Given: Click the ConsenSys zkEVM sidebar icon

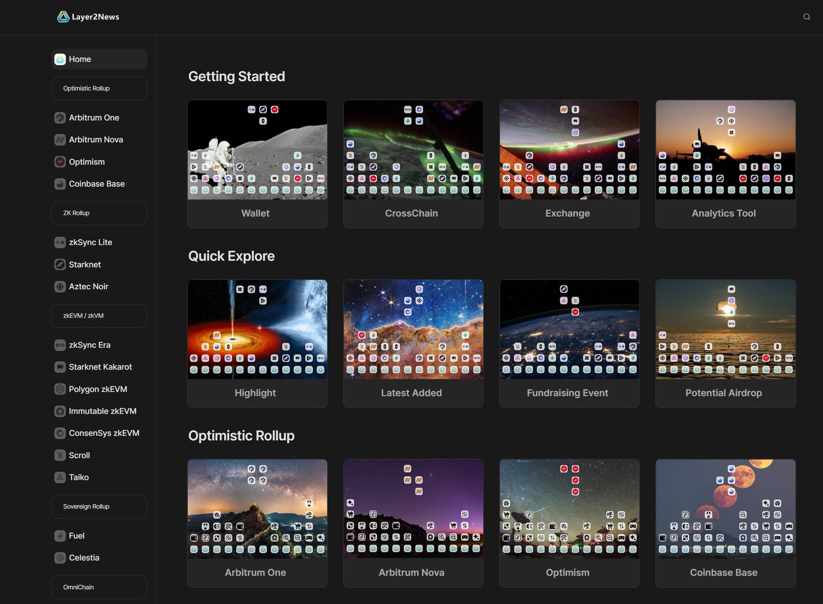Looking at the screenshot, I should 60,433.
